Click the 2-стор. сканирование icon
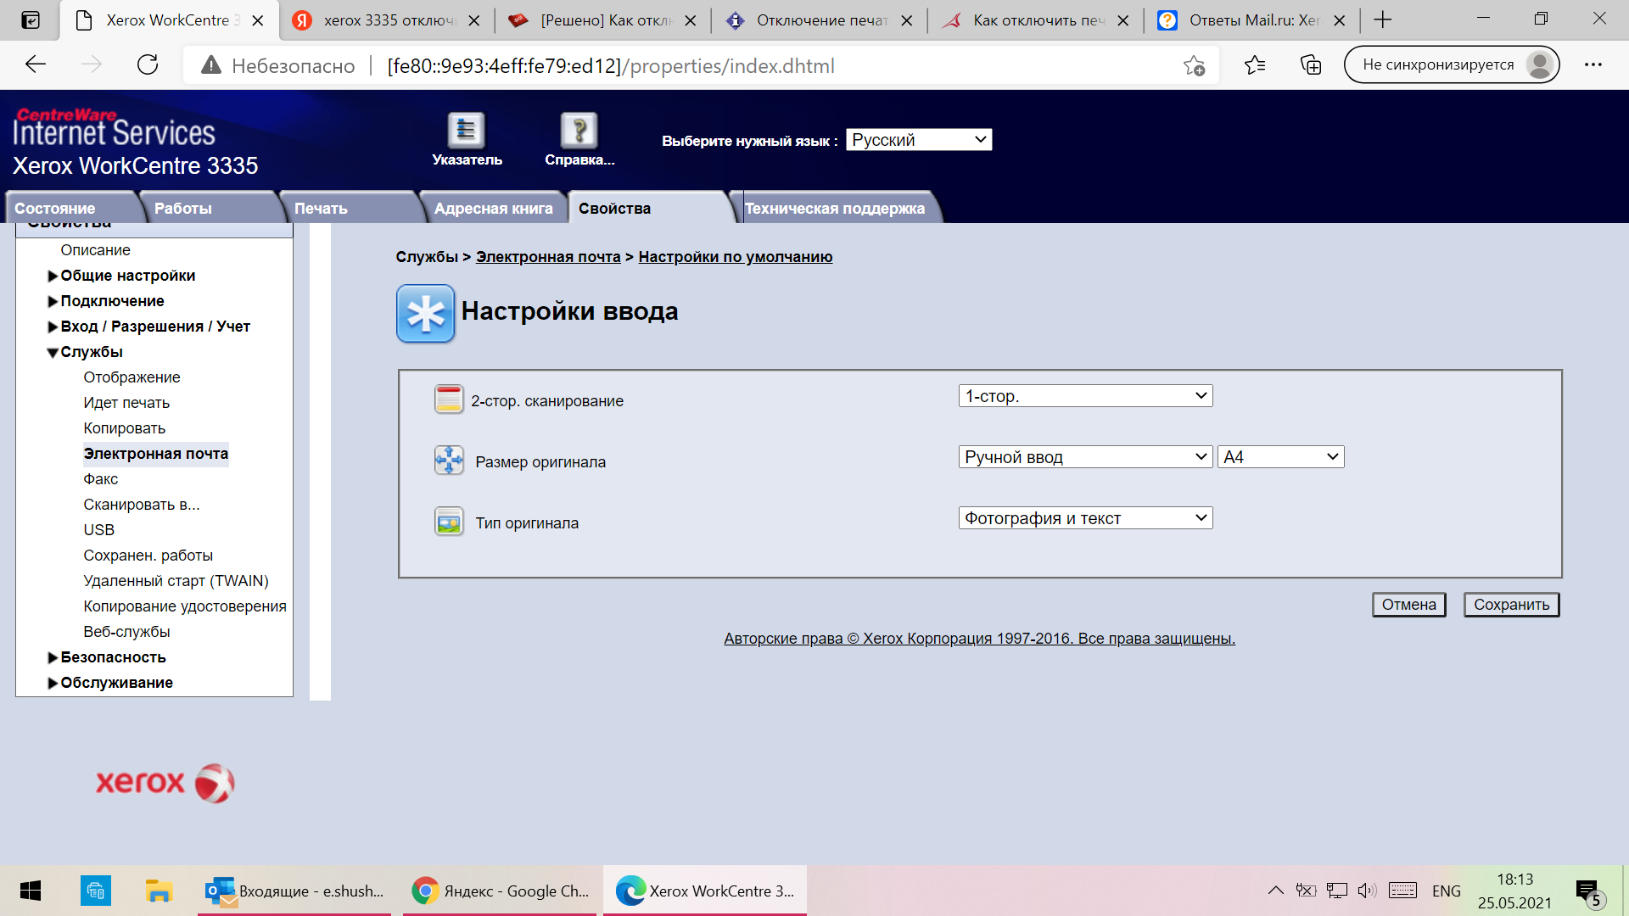The height and width of the screenshot is (916, 1629). [x=449, y=399]
